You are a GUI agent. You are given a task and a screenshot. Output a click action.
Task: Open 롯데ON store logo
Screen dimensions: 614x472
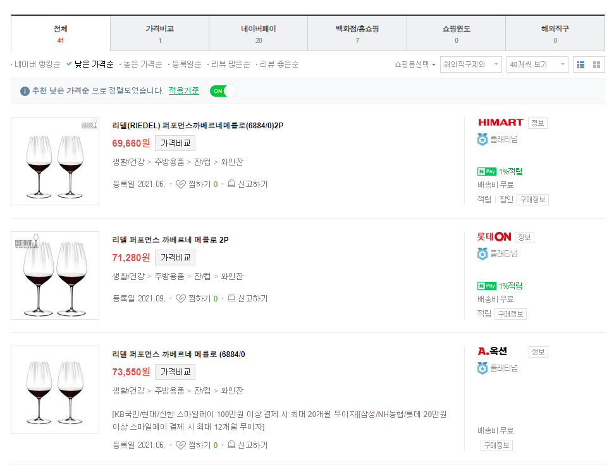(494, 237)
